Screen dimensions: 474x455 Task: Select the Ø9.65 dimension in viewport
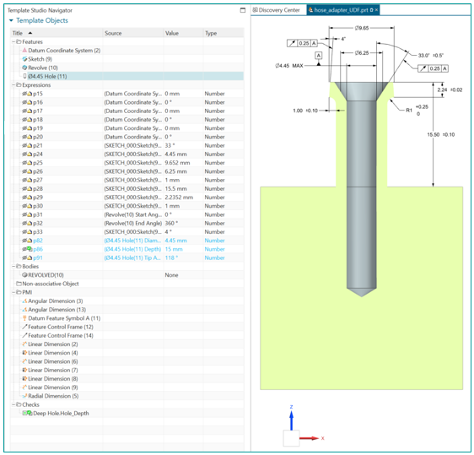tap(362, 28)
